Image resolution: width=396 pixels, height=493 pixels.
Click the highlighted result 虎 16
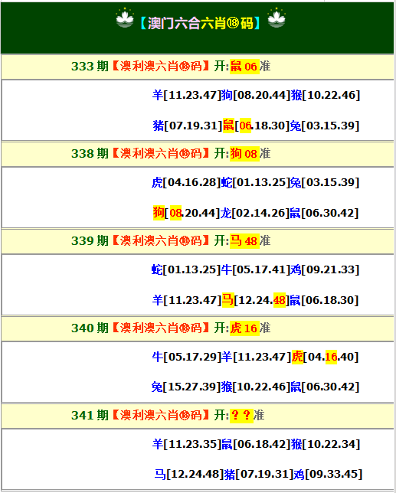244,328
